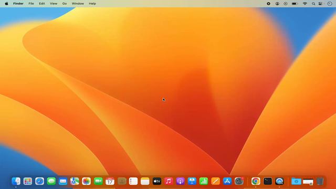The height and width of the screenshot is (189, 336).
Task: Open the Notes app in the Dock
Action: click(x=145, y=181)
